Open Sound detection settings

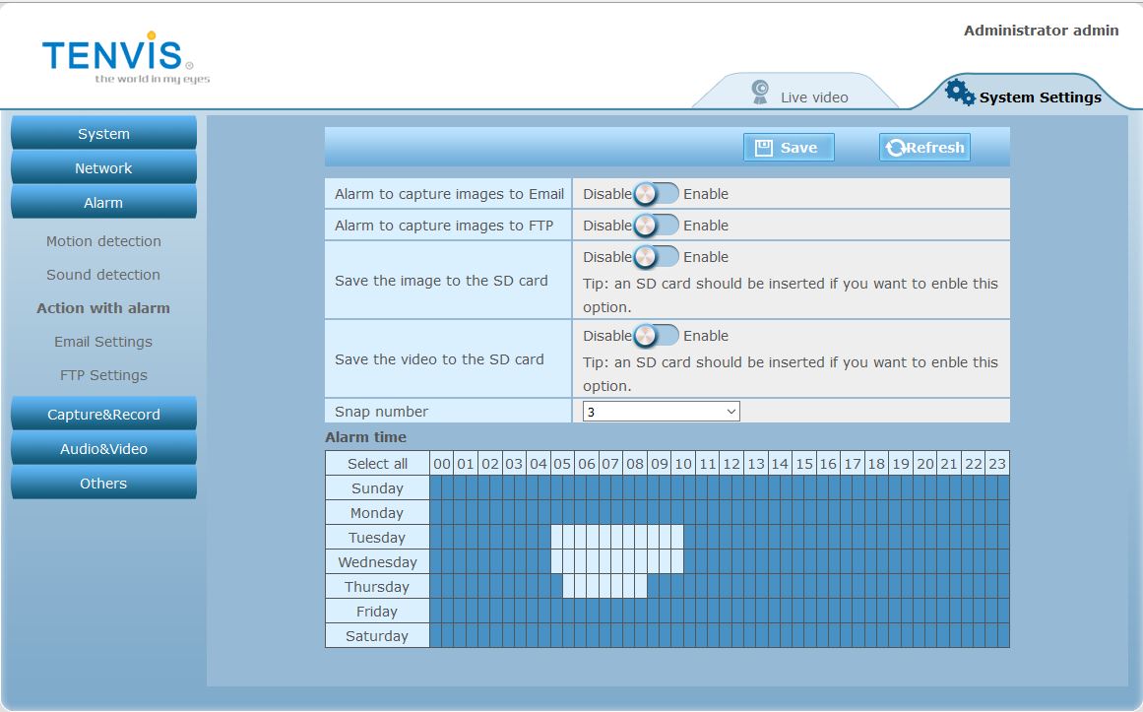tap(103, 275)
